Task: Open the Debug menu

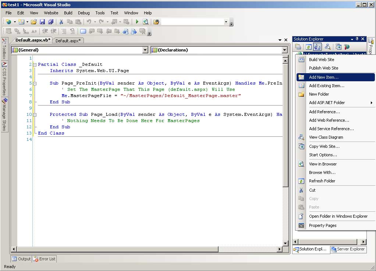Action: 84,13
